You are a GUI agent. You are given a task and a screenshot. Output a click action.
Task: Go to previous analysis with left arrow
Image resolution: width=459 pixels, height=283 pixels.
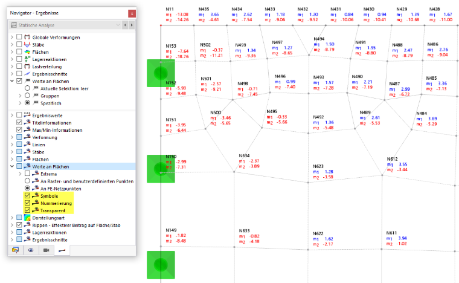click(x=125, y=25)
